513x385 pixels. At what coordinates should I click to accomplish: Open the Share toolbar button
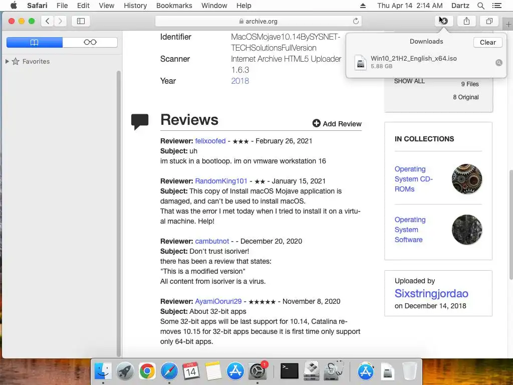[466, 21]
